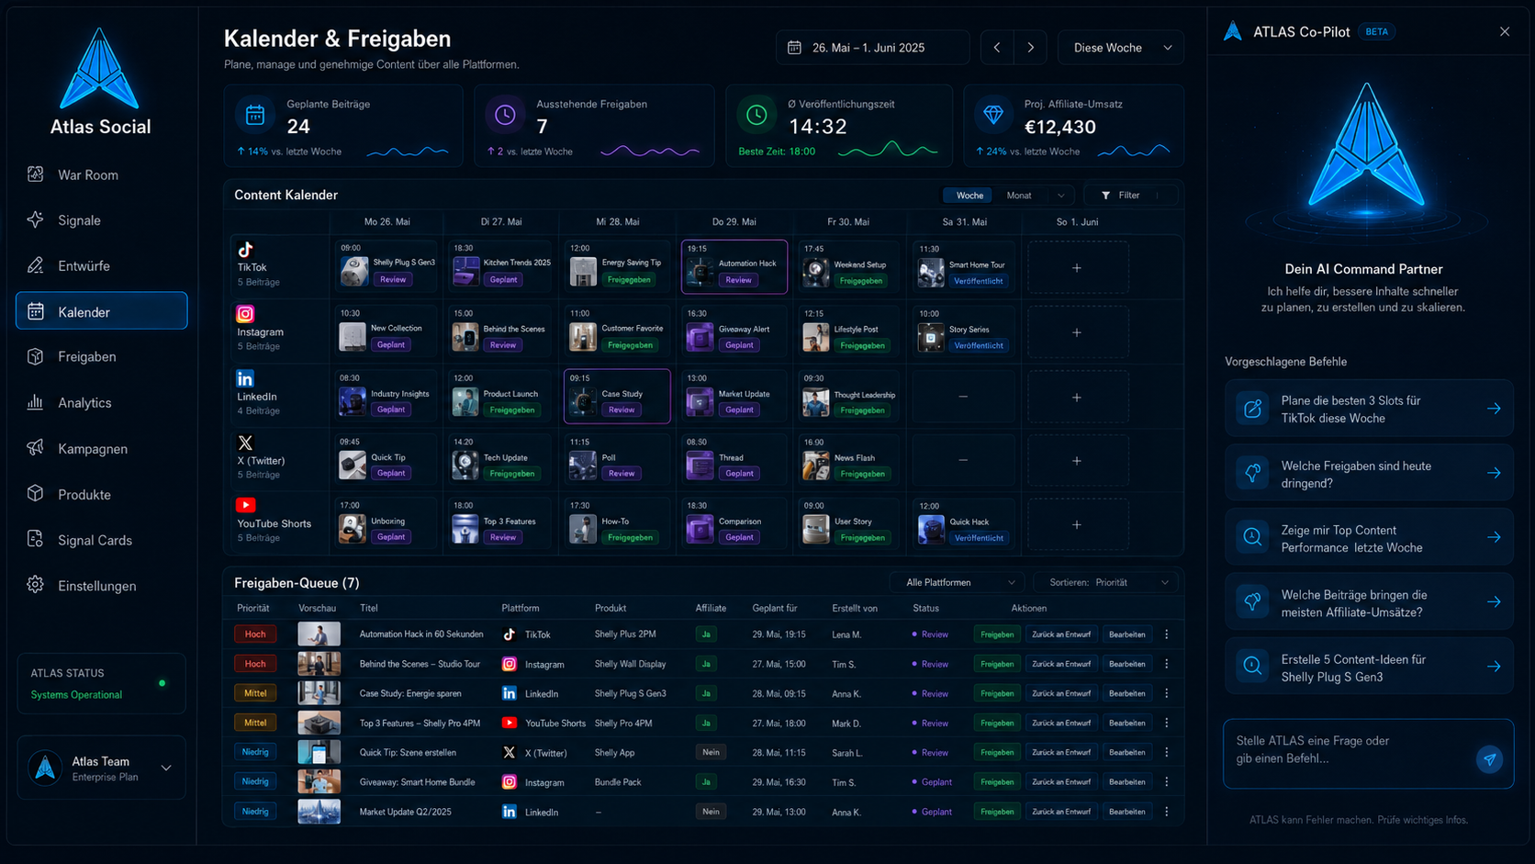Send the message with paper-plane icon
Screen dimensions: 1535x864
[1489, 758]
